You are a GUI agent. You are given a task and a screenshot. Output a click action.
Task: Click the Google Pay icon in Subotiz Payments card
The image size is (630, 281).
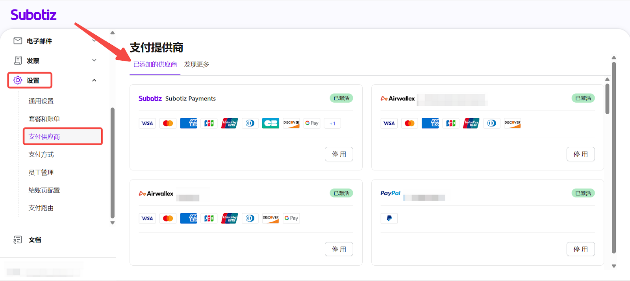point(312,123)
